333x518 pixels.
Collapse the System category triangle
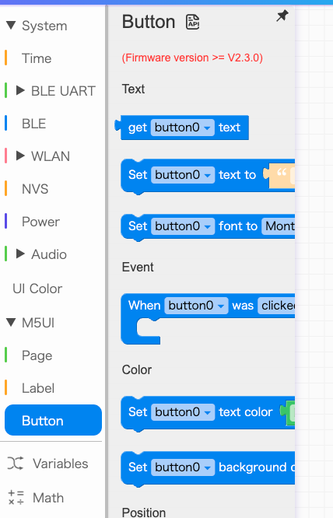tap(11, 25)
